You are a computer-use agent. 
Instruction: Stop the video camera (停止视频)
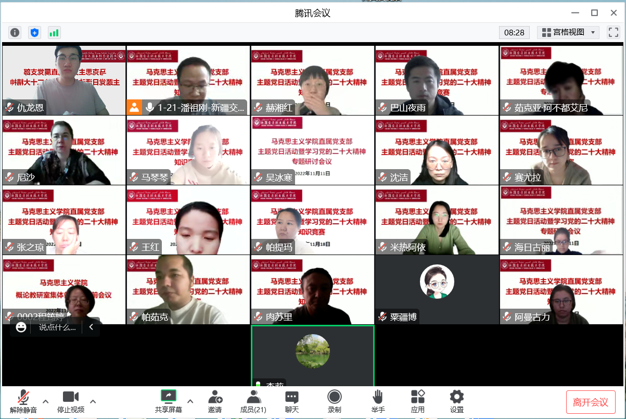coord(70,402)
